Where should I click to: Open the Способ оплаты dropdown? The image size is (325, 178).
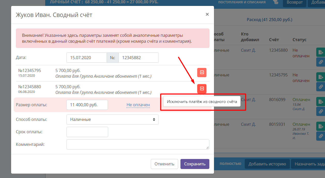(x=113, y=119)
